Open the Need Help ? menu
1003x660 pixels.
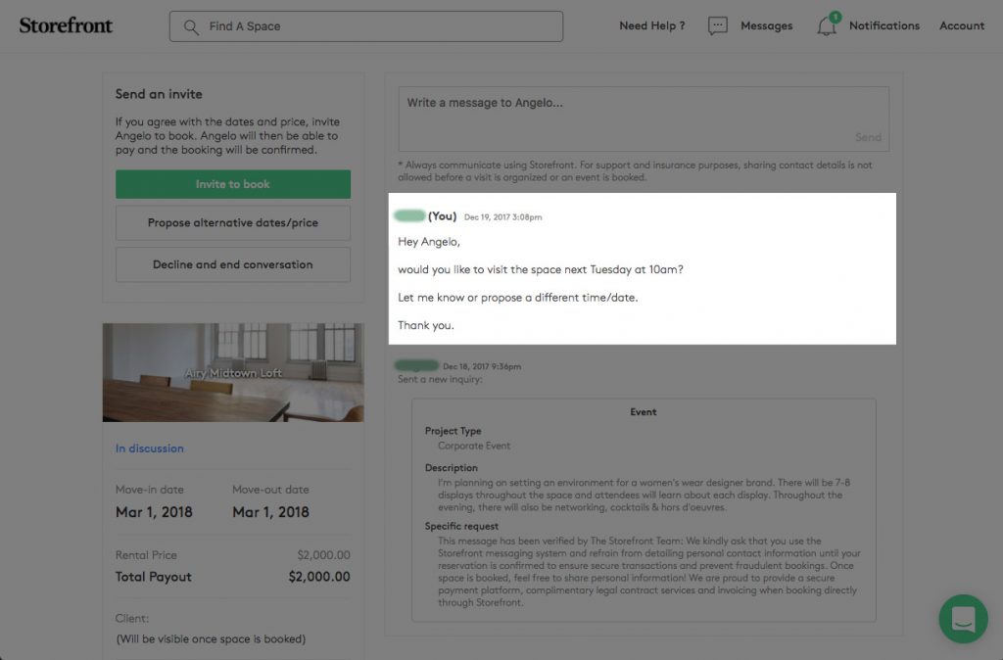651,25
